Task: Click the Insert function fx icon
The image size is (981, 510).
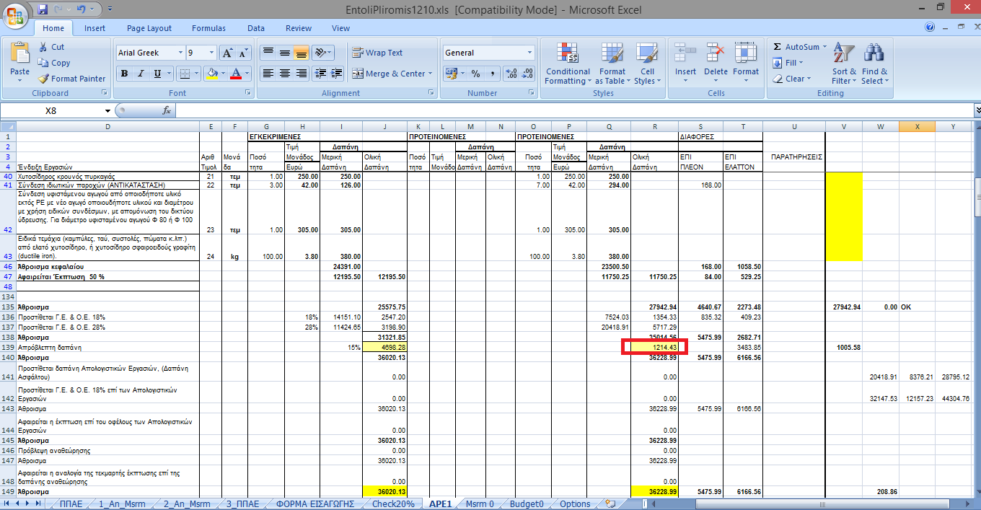Action: tap(167, 110)
